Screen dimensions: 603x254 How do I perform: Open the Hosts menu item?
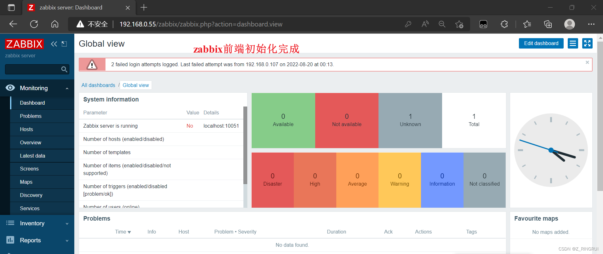[x=42, y=129]
